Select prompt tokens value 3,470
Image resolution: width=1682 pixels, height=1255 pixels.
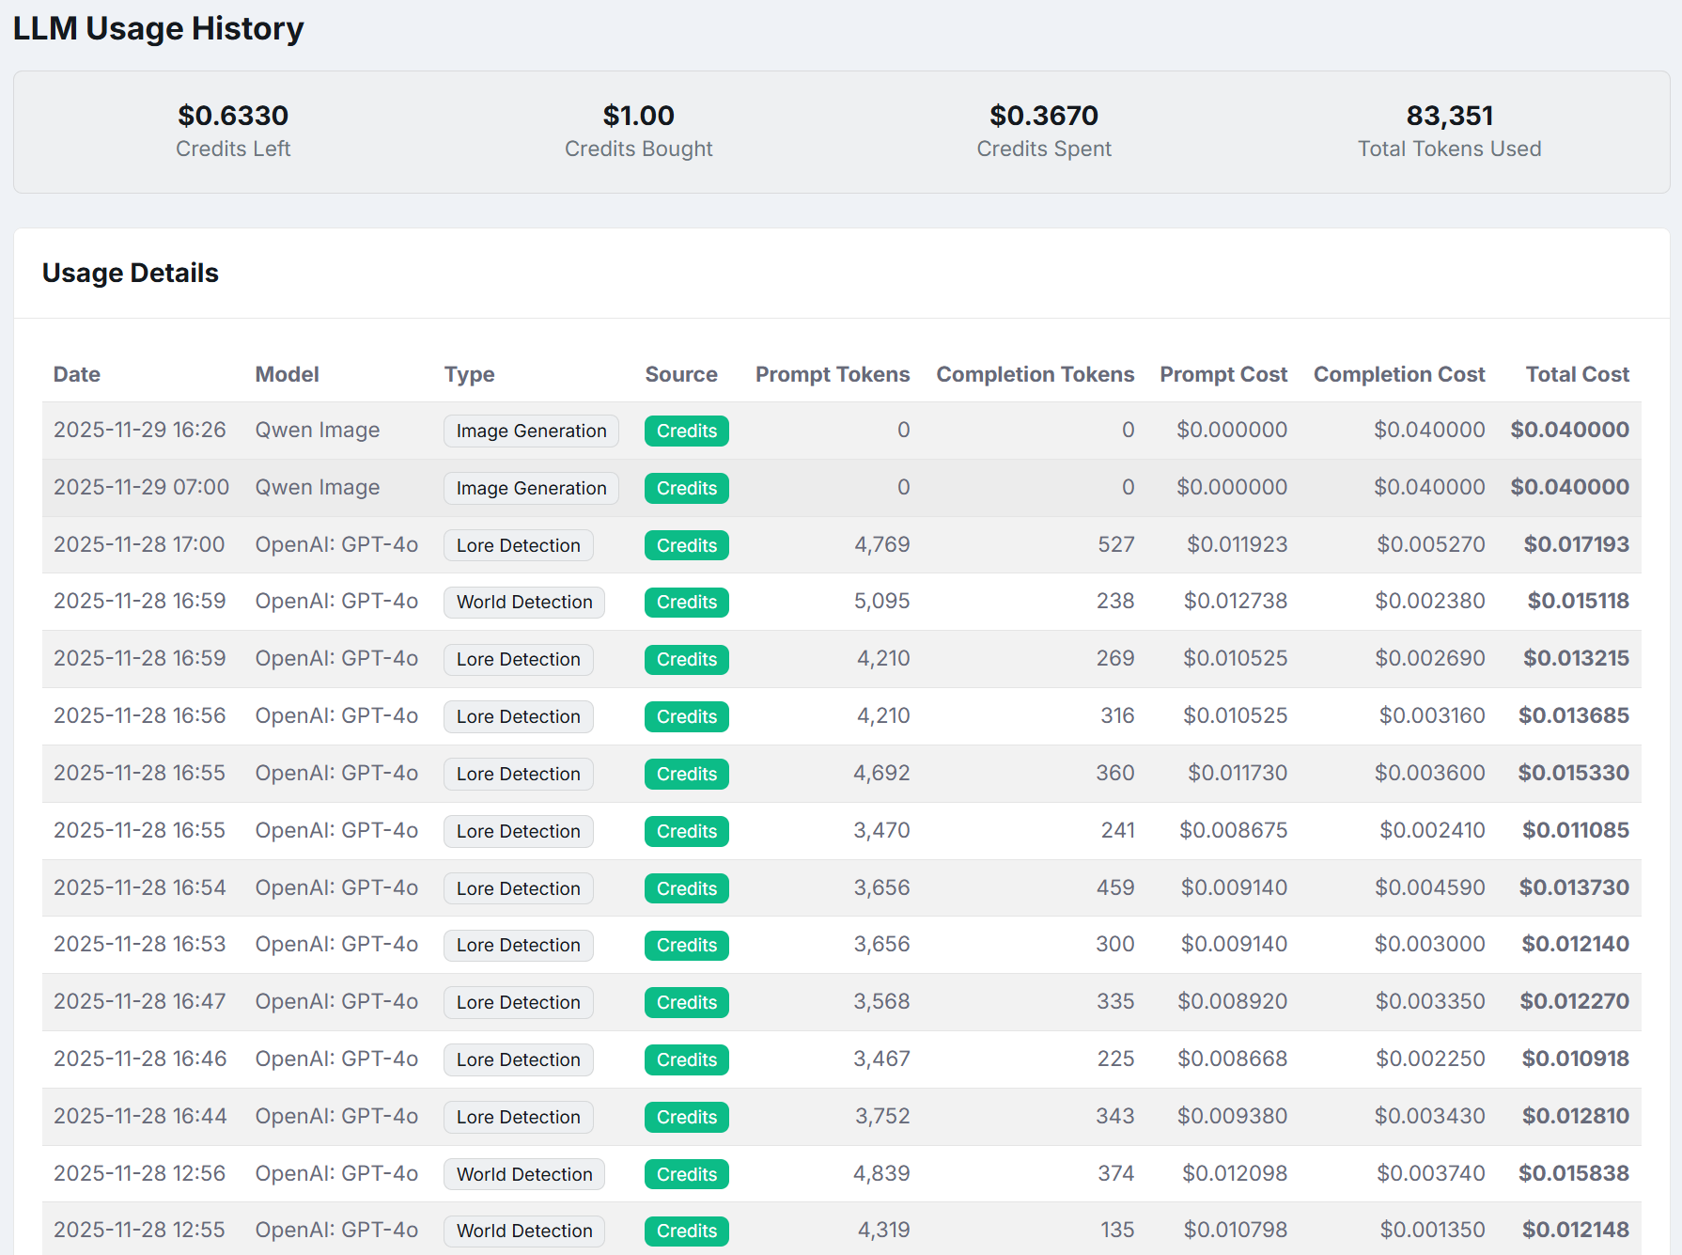(x=882, y=830)
